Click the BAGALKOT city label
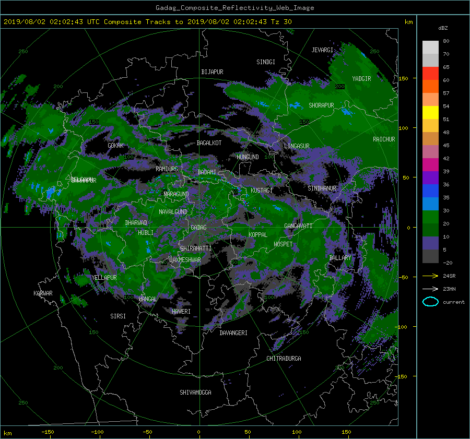The height and width of the screenshot is (439, 470). (209, 143)
